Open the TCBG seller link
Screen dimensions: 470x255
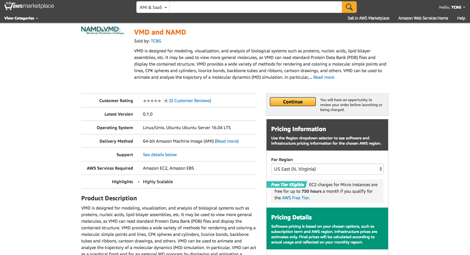tap(156, 41)
